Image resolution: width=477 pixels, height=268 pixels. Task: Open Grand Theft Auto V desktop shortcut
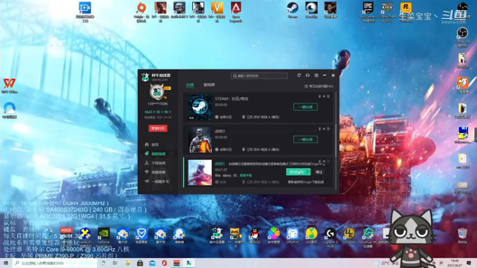point(387,12)
